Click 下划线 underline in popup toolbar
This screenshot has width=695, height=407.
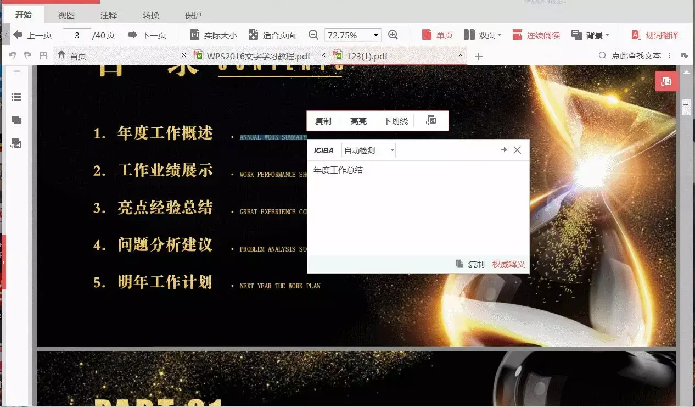[395, 121]
